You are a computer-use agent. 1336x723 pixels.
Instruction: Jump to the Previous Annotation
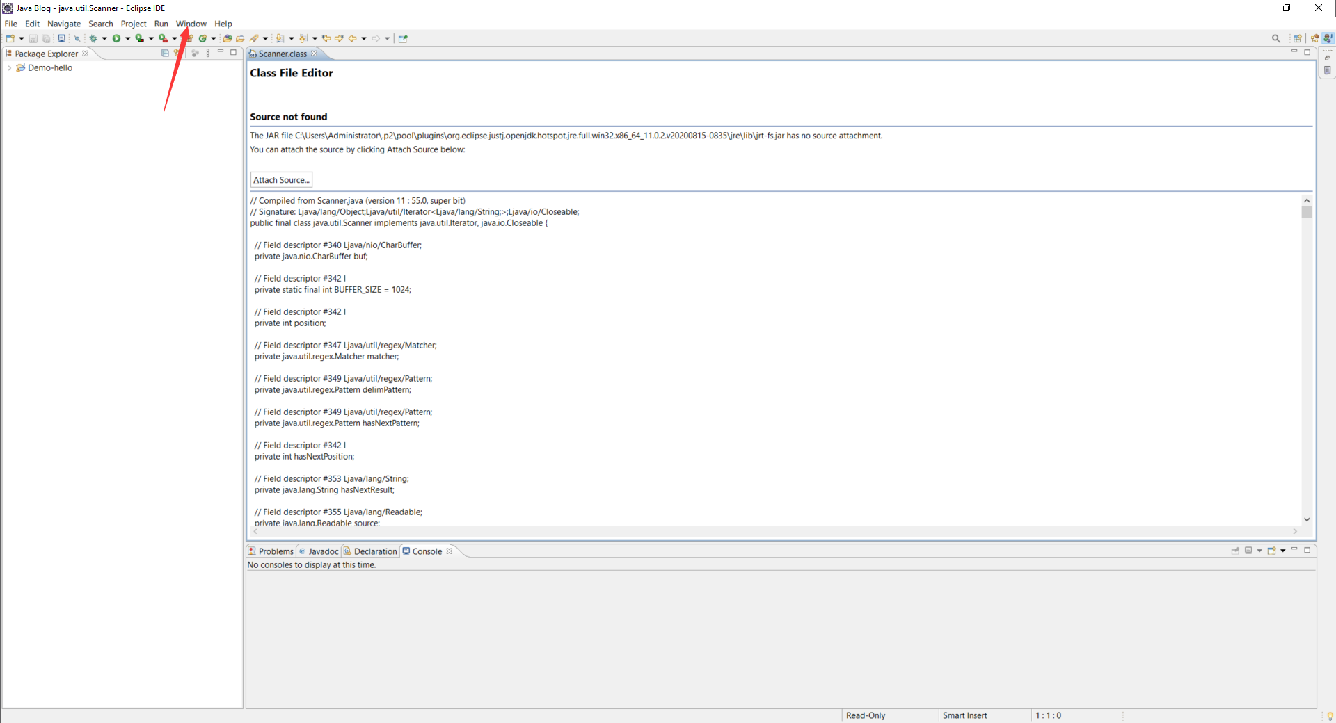click(303, 38)
